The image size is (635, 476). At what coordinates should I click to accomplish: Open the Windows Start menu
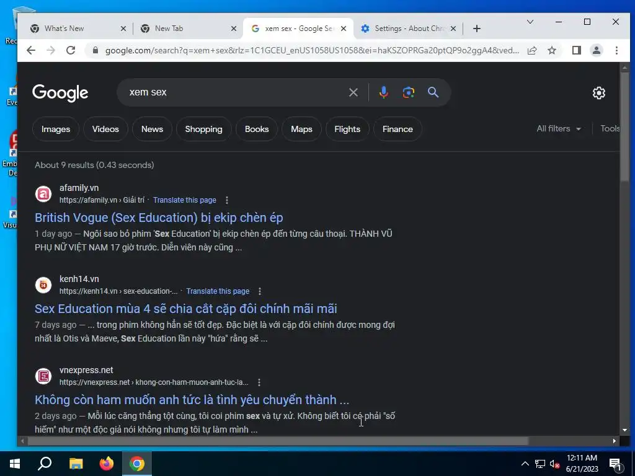15,464
